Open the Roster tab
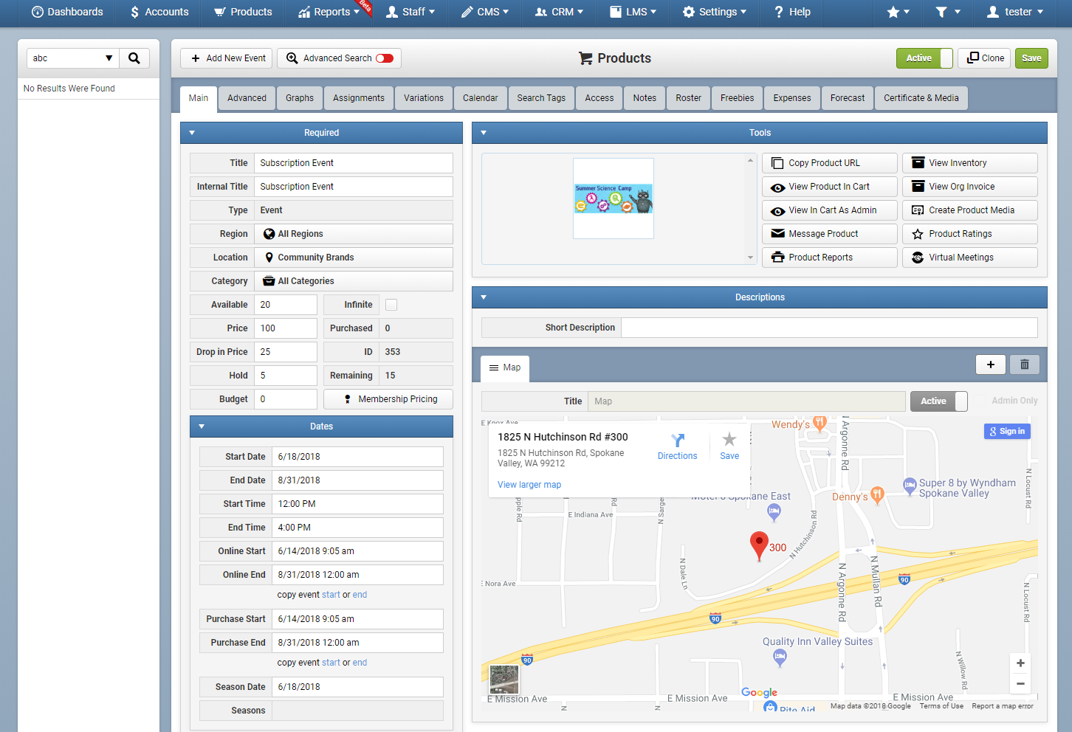 pos(689,98)
